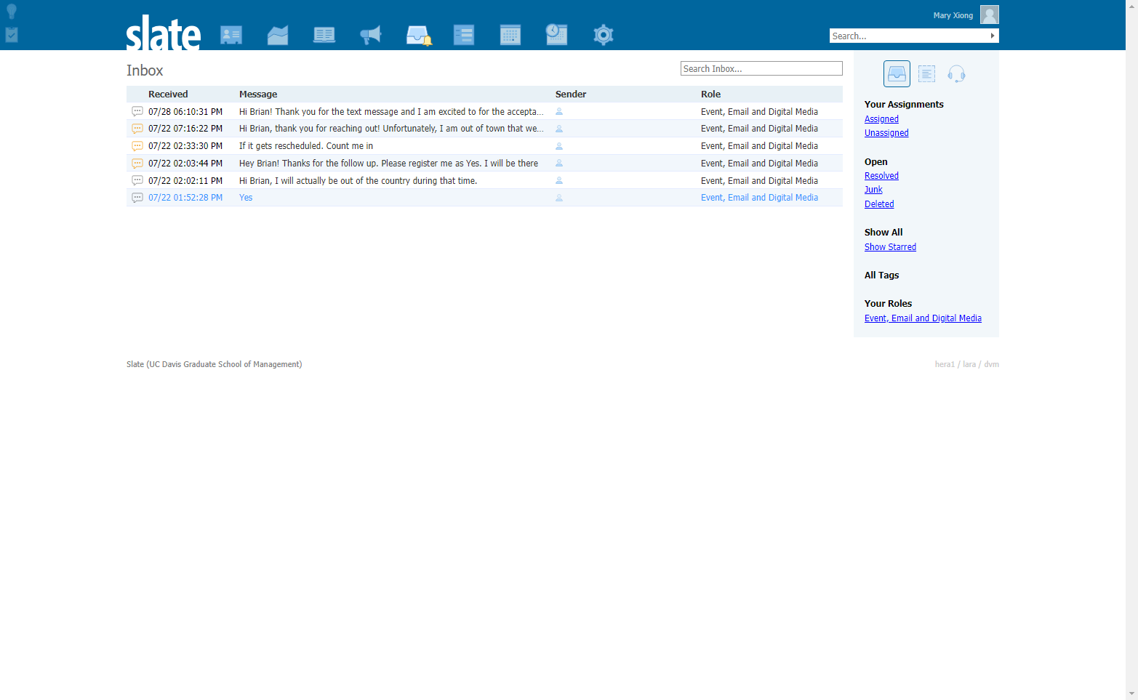Select the inbox tray view in sidebar
Image resolution: width=1138 pixels, height=700 pixels.
tap(897, 73)
